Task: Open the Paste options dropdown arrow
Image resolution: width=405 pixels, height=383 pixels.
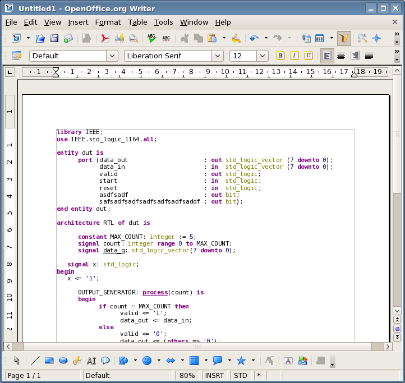Action: click(x=224, y=38)
